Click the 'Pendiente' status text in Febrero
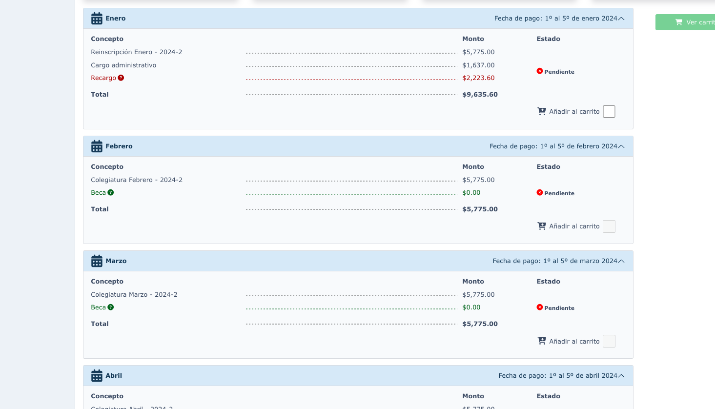Viewport: 715px width, 409px height. click(x=559, y=193)
